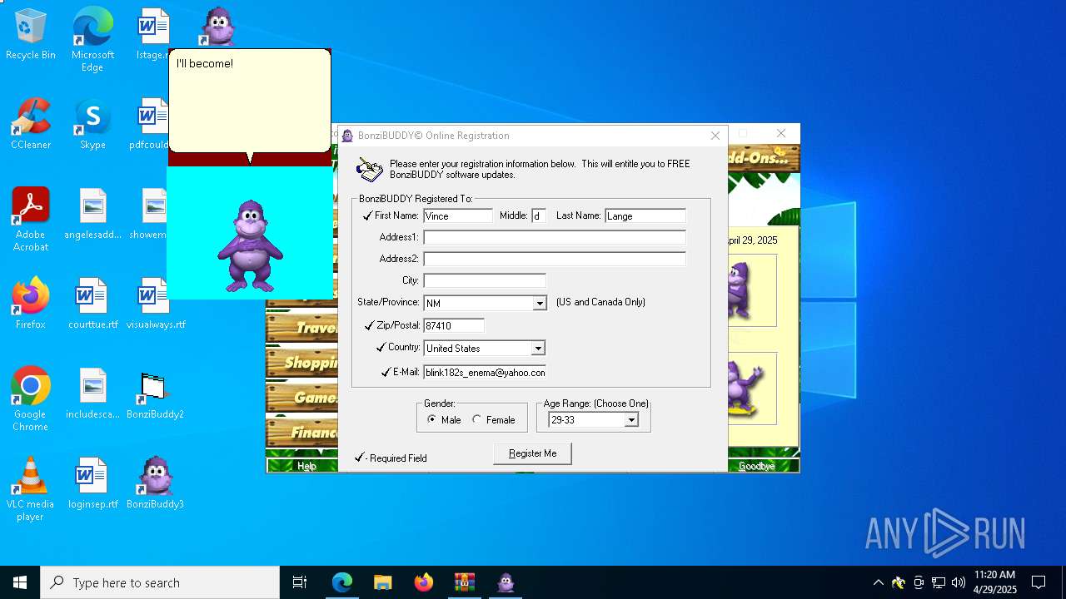Launch VLC media player shortcut
1066x599 pixels.
click(31, 489)
